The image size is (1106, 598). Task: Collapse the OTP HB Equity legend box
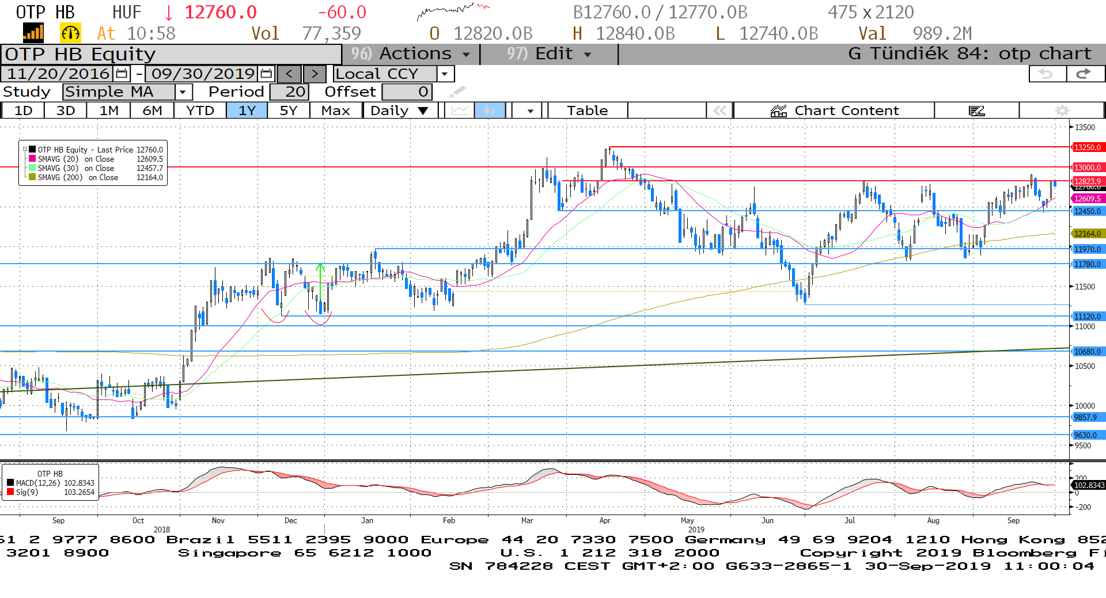pyautogui.click(x=25, y=149)
